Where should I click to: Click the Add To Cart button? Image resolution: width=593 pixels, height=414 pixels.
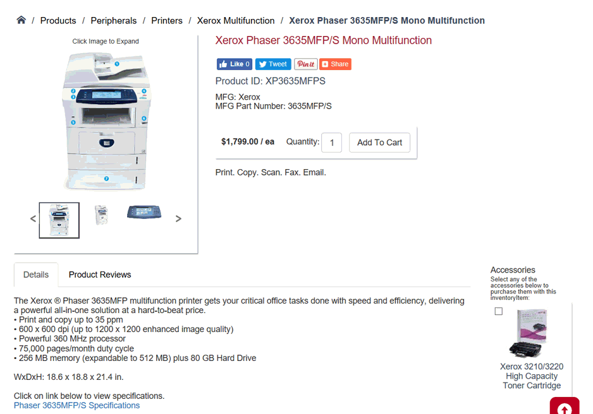pos(379,142)
